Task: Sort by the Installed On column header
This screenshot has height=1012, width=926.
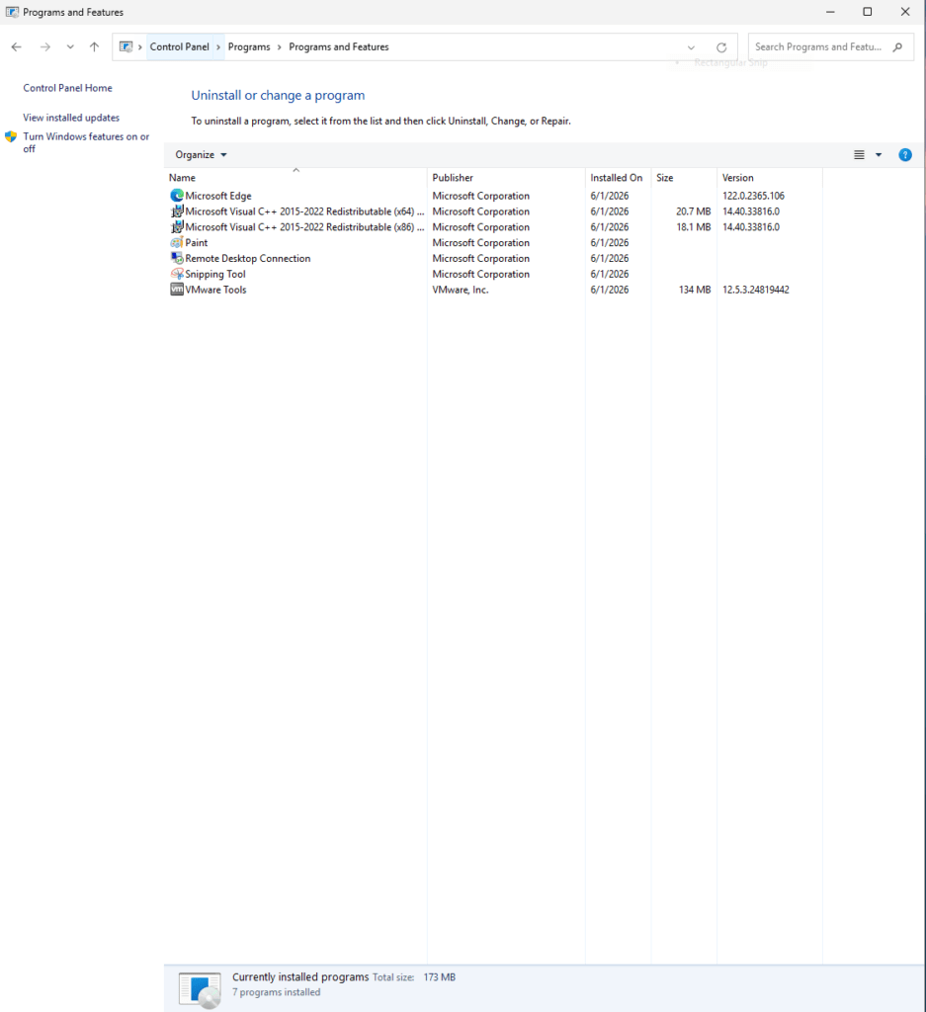Action: [619, 178]
